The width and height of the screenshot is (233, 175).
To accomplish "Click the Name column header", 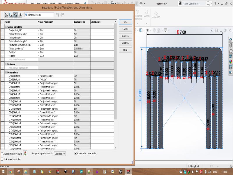I will (21, 22).
